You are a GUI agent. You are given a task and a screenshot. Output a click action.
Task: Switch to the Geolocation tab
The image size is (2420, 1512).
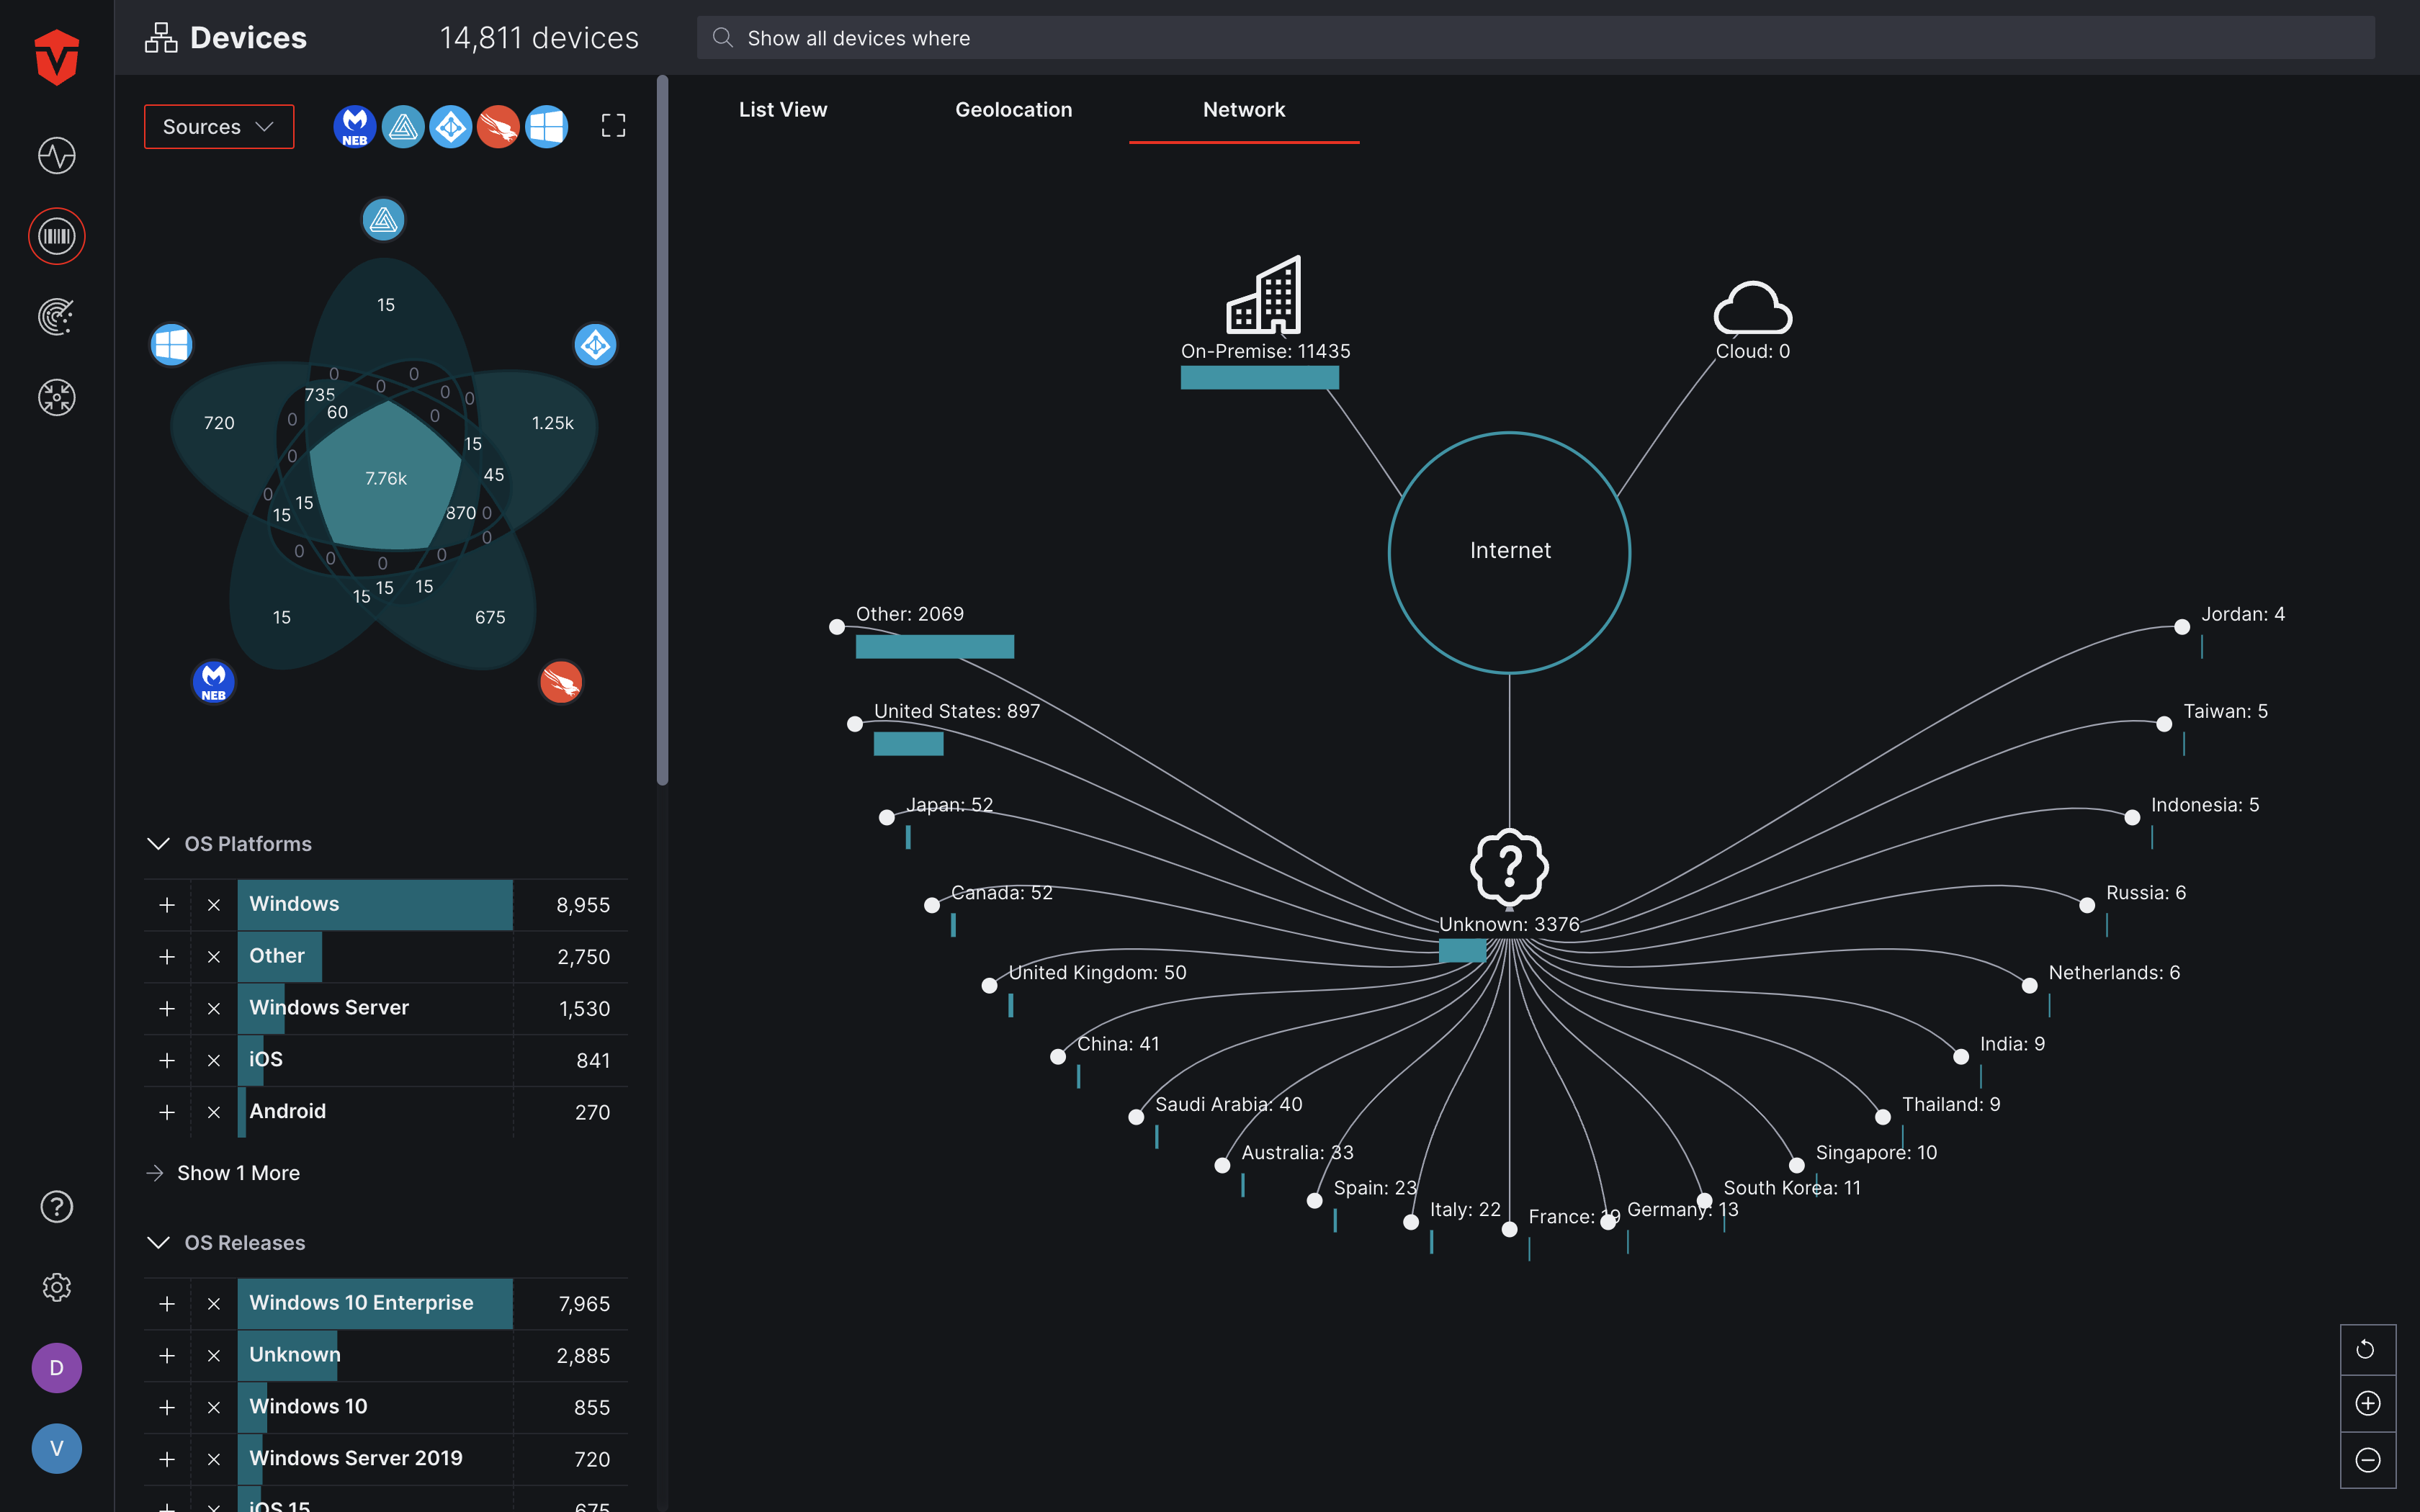pos(1014,109)
